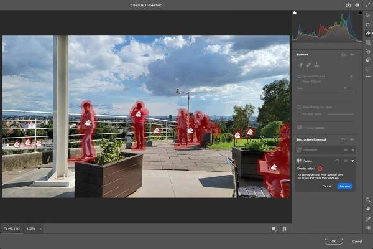Image resolution: width=373 pixels, height=249 pixels.
Task: Click the Zoom magnifier tool
Action: 368,200
